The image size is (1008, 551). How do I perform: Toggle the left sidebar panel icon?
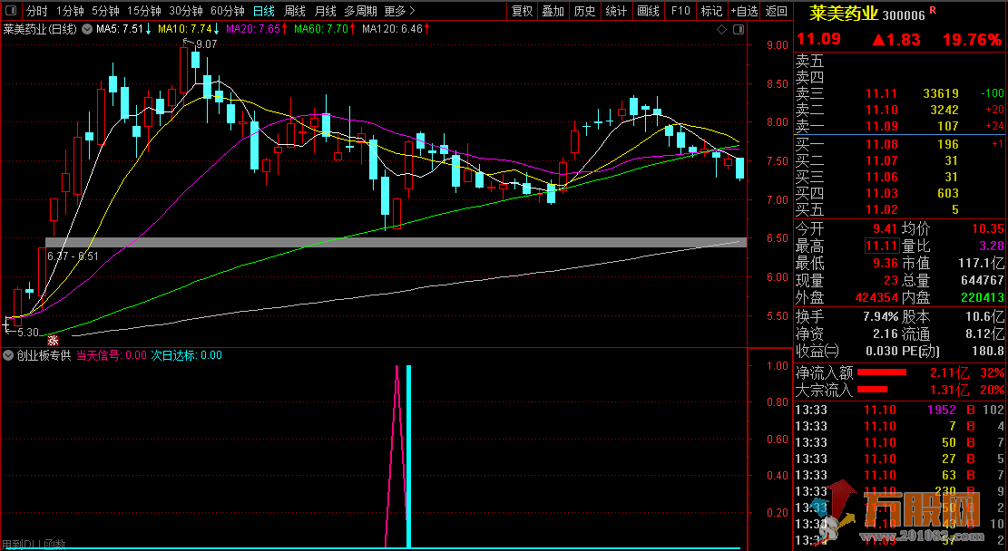coord(11,11)
